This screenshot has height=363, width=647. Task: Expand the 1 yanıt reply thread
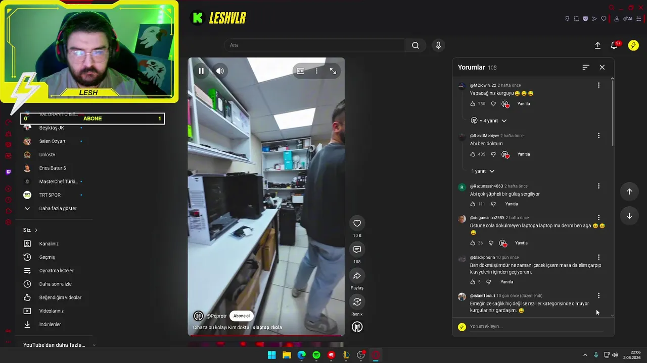click(483, 171)
